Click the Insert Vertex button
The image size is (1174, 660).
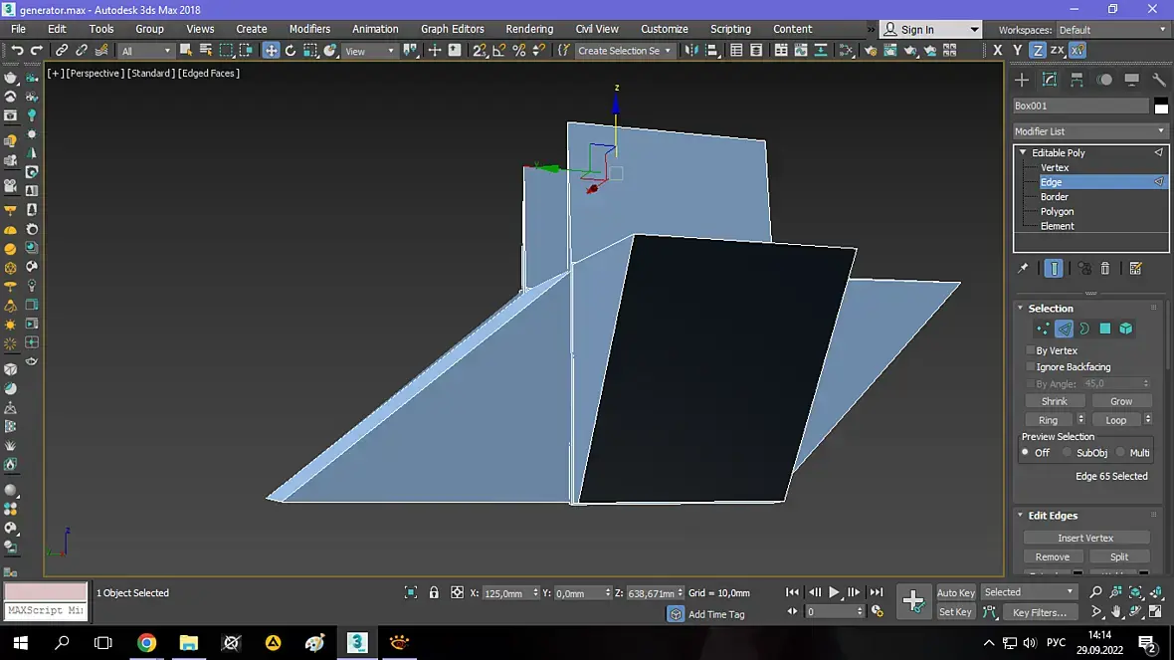(x=1085, y=538)
